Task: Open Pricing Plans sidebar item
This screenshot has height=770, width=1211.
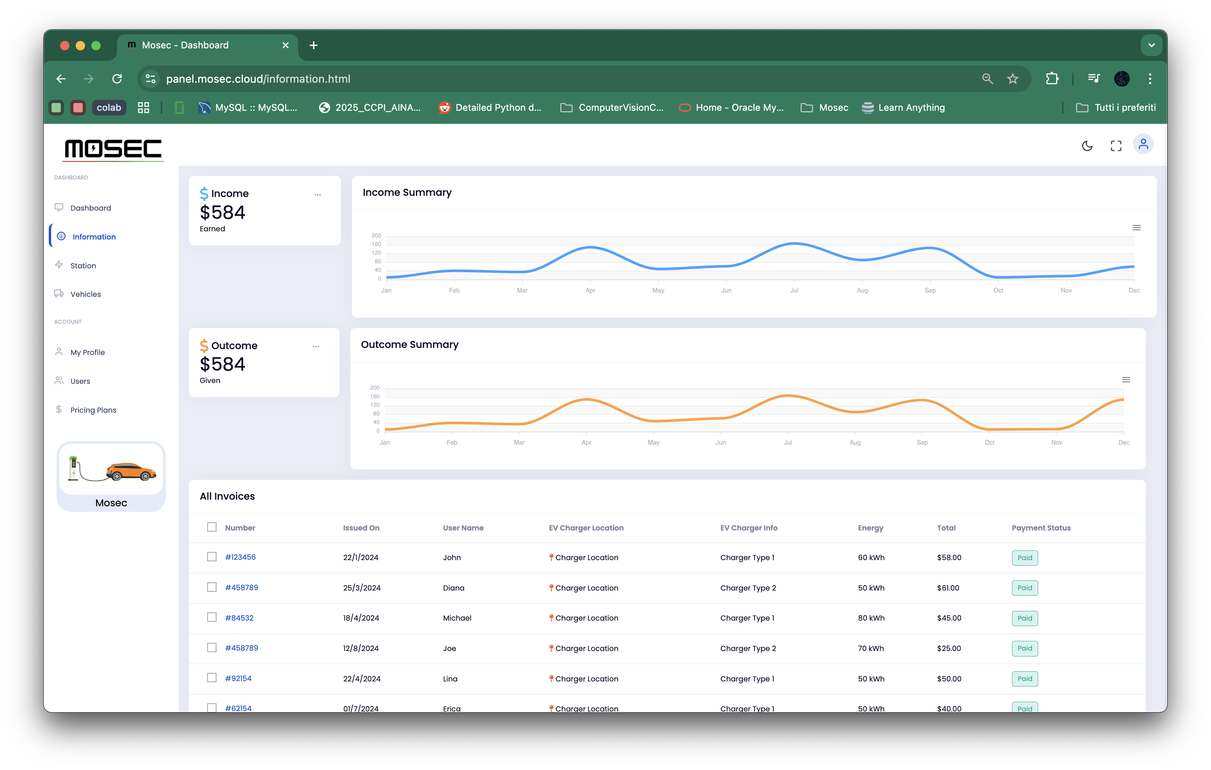Action: [93, 410]
